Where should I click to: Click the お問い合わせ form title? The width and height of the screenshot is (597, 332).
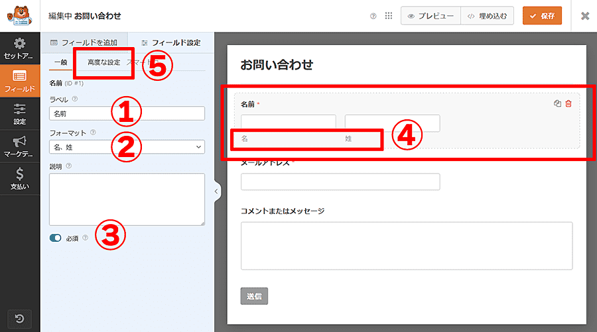pyautogui.click(x=277, y=65)
